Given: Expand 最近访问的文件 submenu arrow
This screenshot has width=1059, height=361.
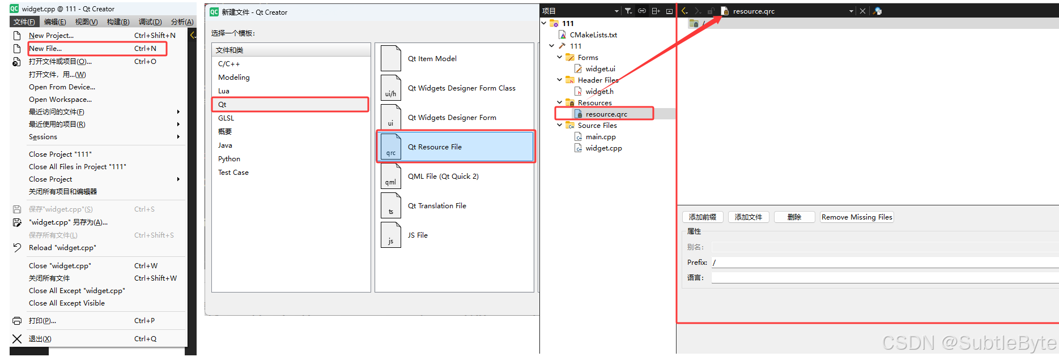Looking at the screenshot, I should [178, 112].
